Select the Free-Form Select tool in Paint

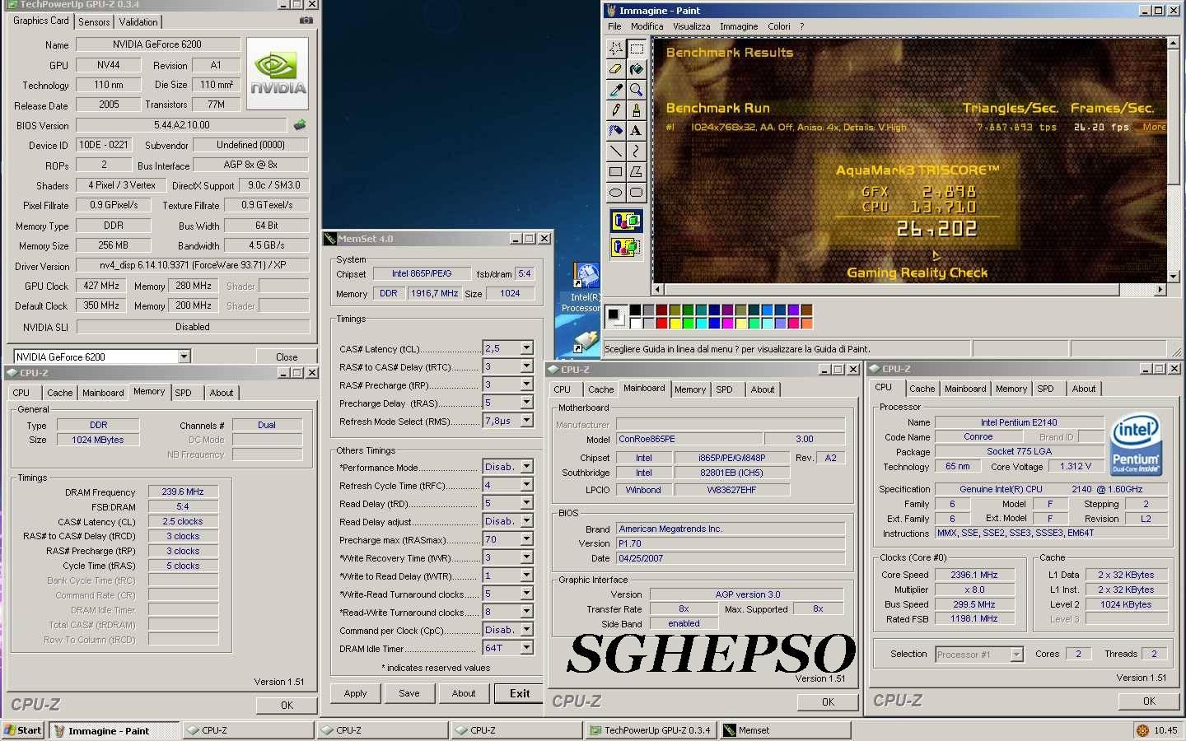pyautogui.click(x=615, y=49)
